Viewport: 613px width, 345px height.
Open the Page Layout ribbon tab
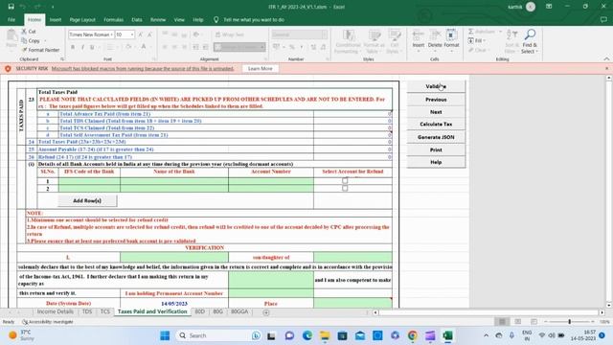coord(82,19)
